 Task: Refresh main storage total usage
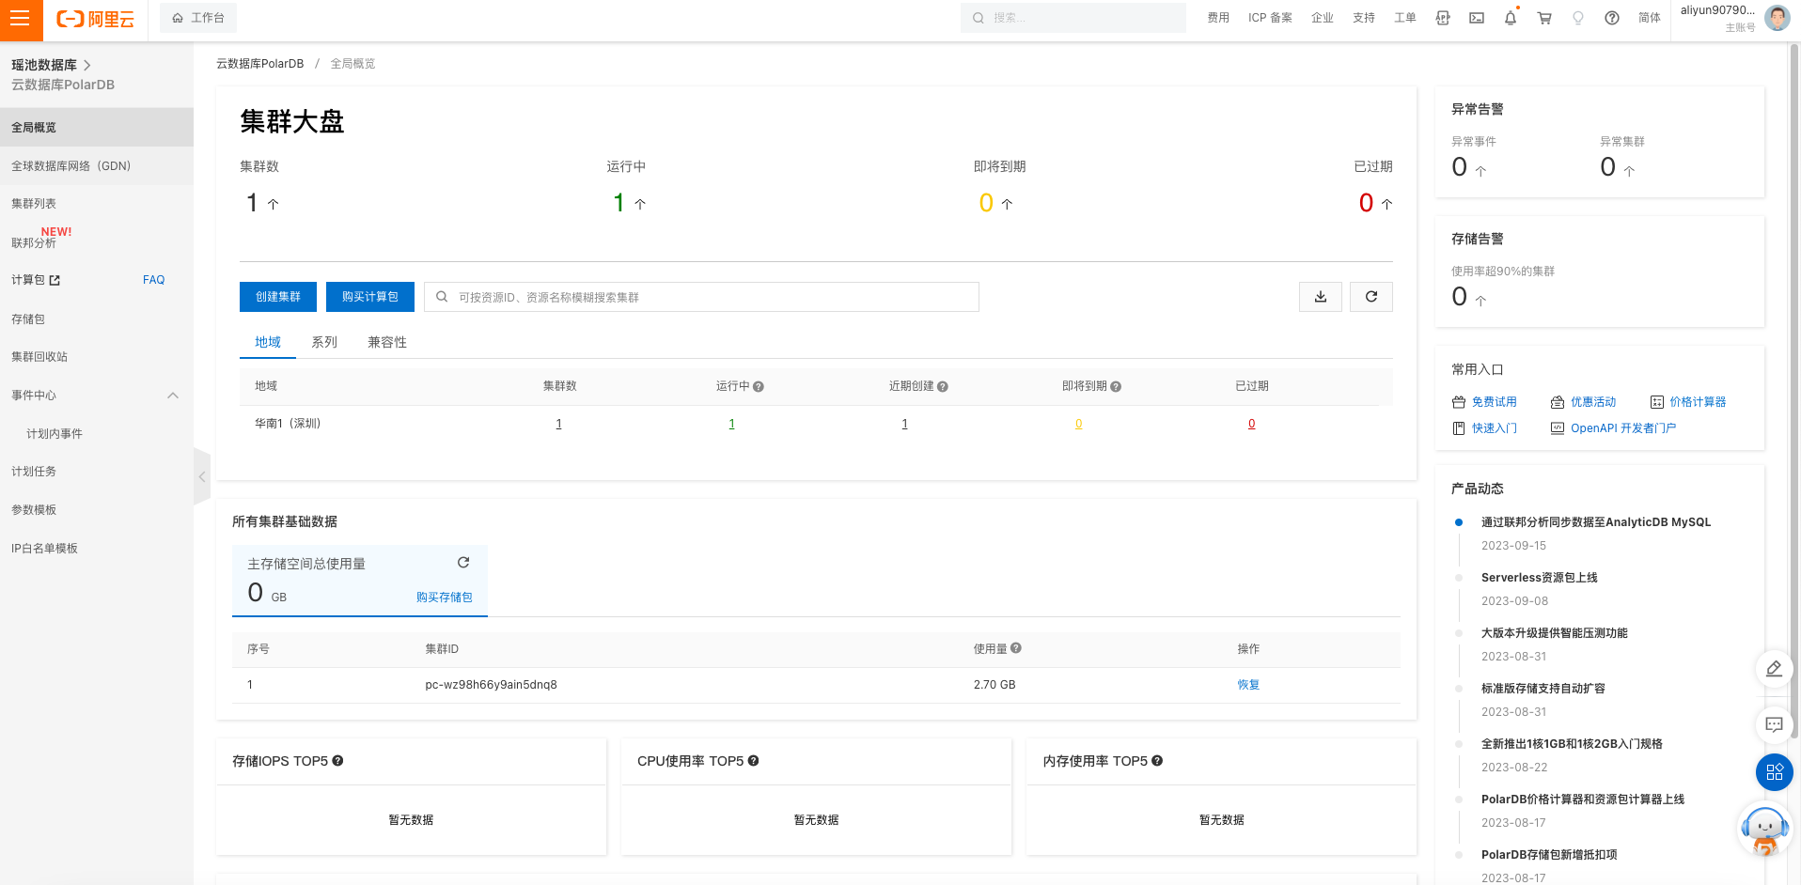pos(463,563)
